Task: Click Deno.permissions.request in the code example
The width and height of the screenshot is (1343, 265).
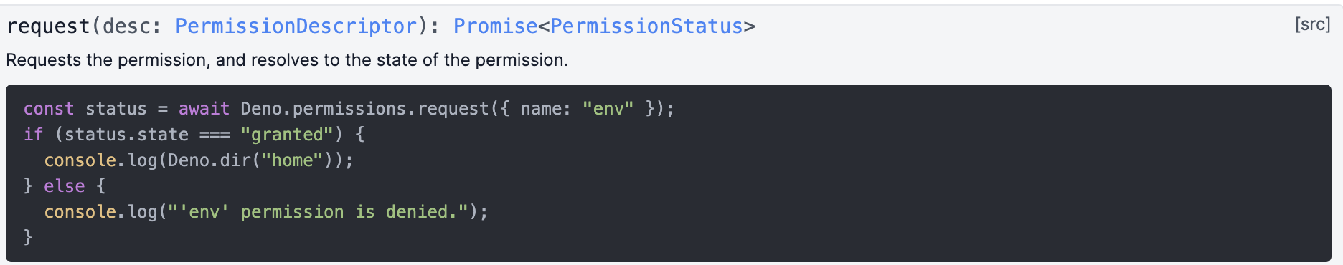Action: pos(364,109)
